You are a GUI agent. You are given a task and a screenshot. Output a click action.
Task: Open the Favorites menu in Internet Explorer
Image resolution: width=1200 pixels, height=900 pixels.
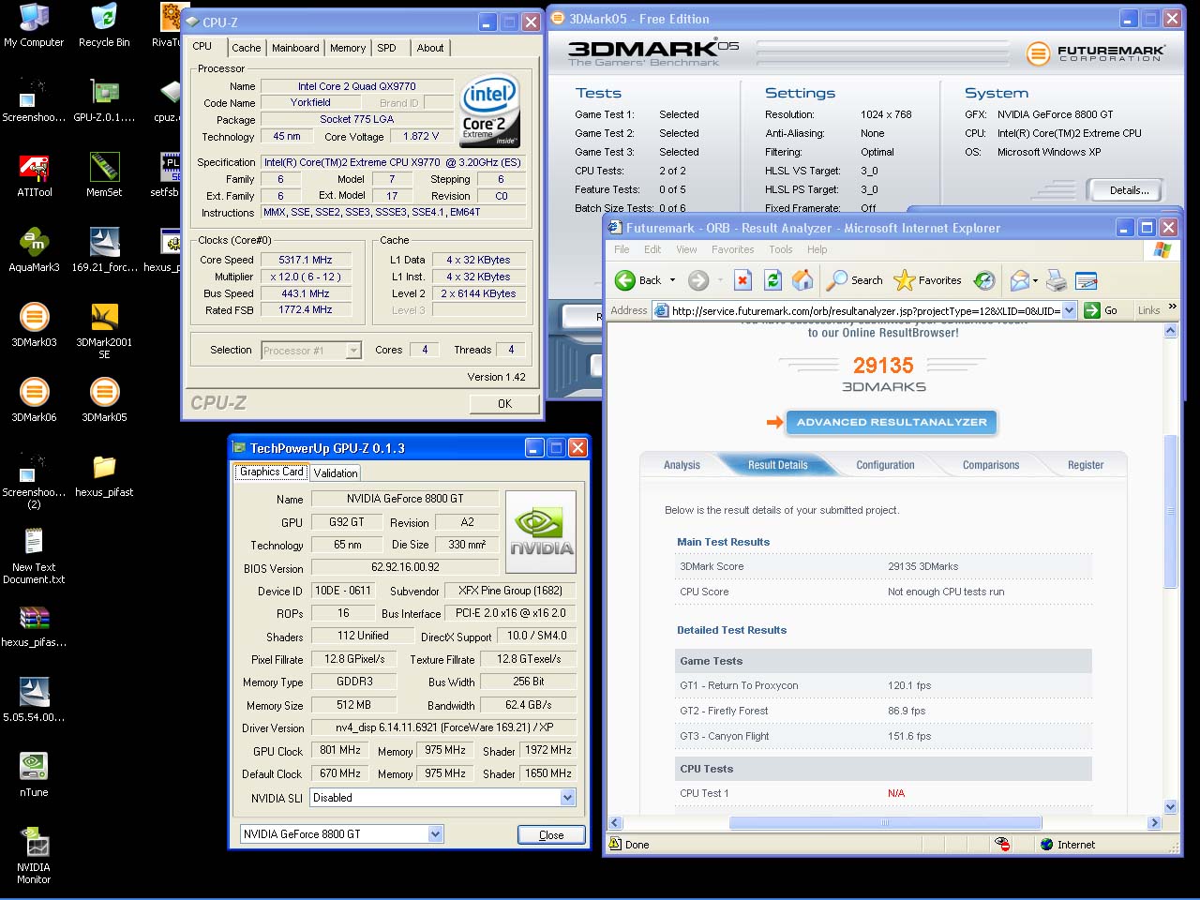coord(732,249)
